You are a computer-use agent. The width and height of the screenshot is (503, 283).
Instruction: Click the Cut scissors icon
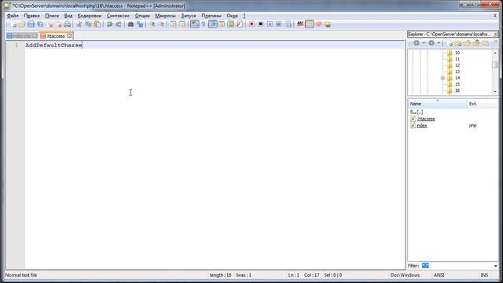[79, 24]
